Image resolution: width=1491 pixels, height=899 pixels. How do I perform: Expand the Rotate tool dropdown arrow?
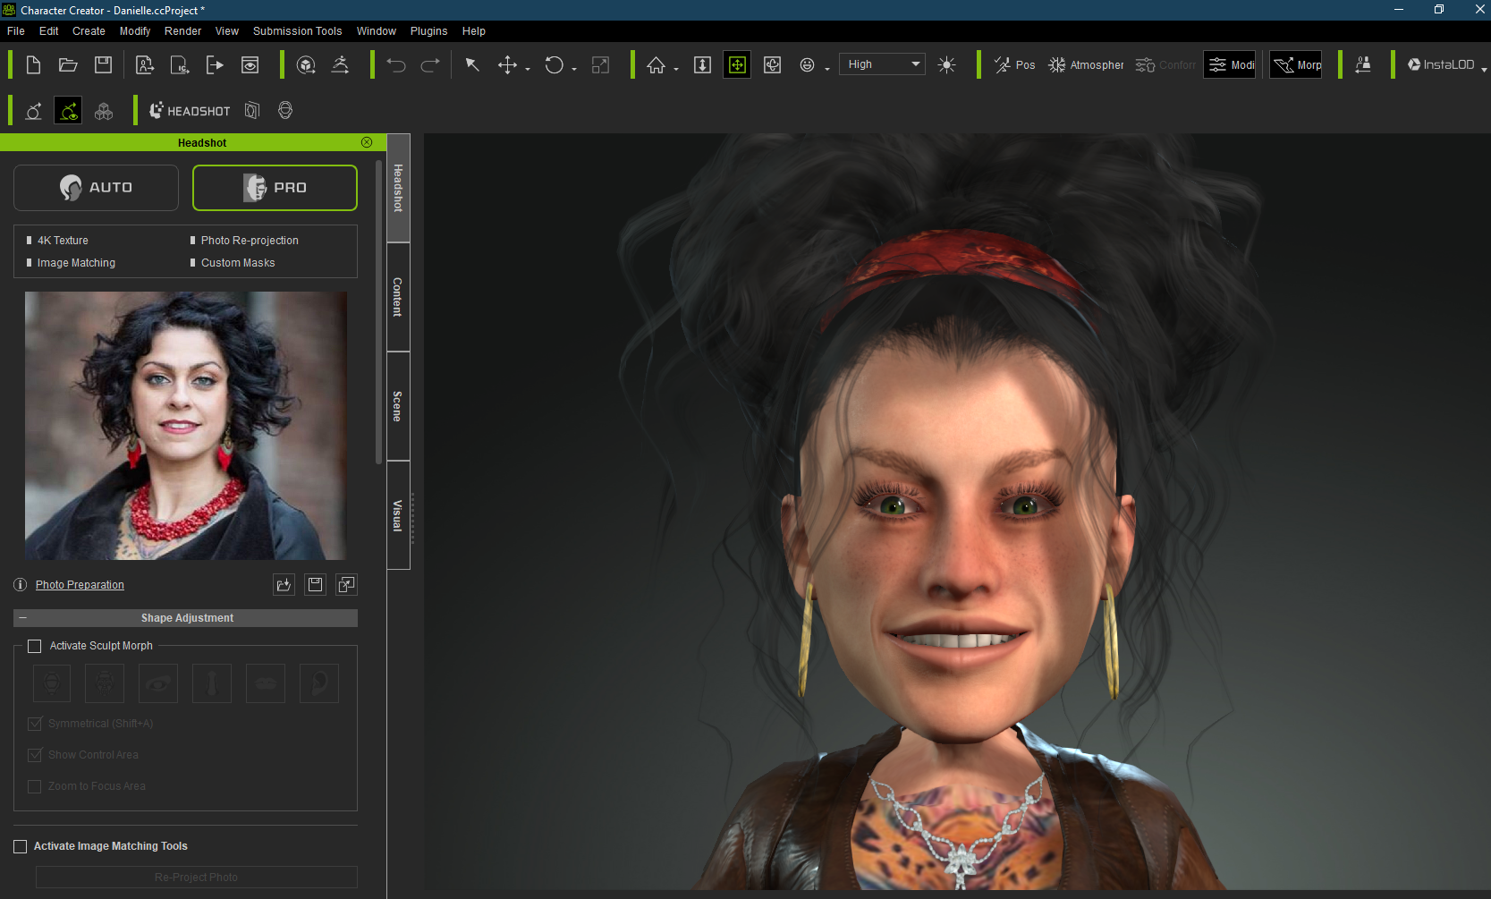(574, 69)
